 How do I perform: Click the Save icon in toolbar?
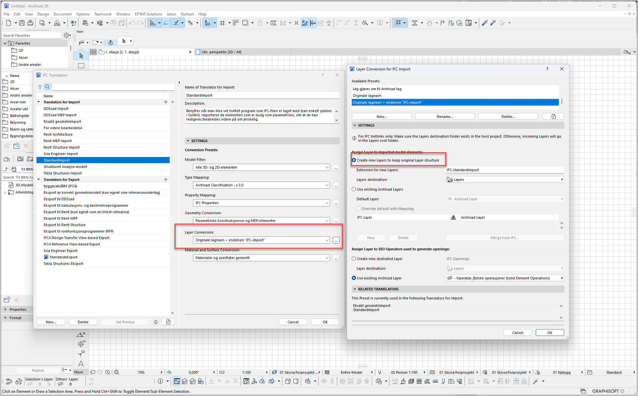pyautogui.click(x=22, y=23)
